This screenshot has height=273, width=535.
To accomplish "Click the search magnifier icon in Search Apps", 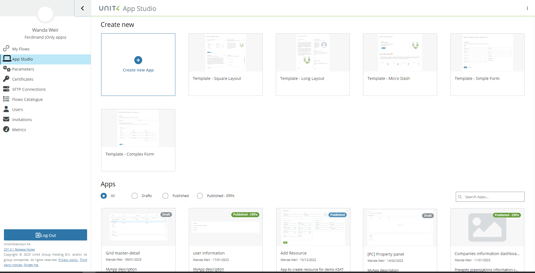I will [460, 197].
